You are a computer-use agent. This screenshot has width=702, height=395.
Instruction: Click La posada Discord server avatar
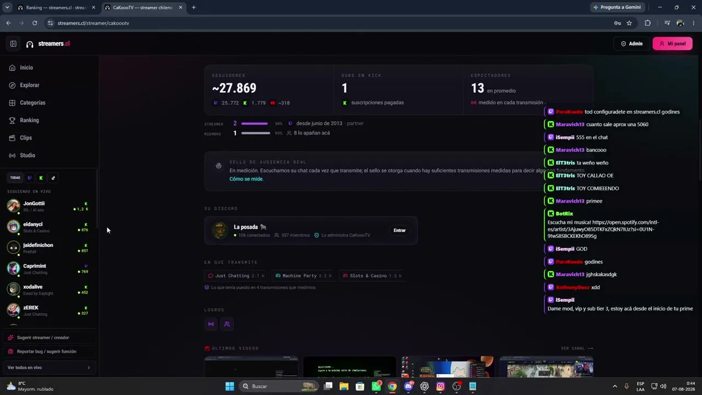[x=220, y=230]
